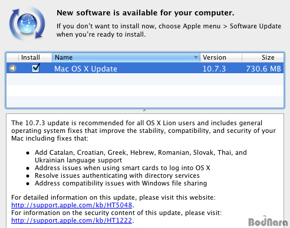Viewport: 290px width, 228px height.
Task: Click the 10.7.3 version cell
Action: [x=214, y=69]
